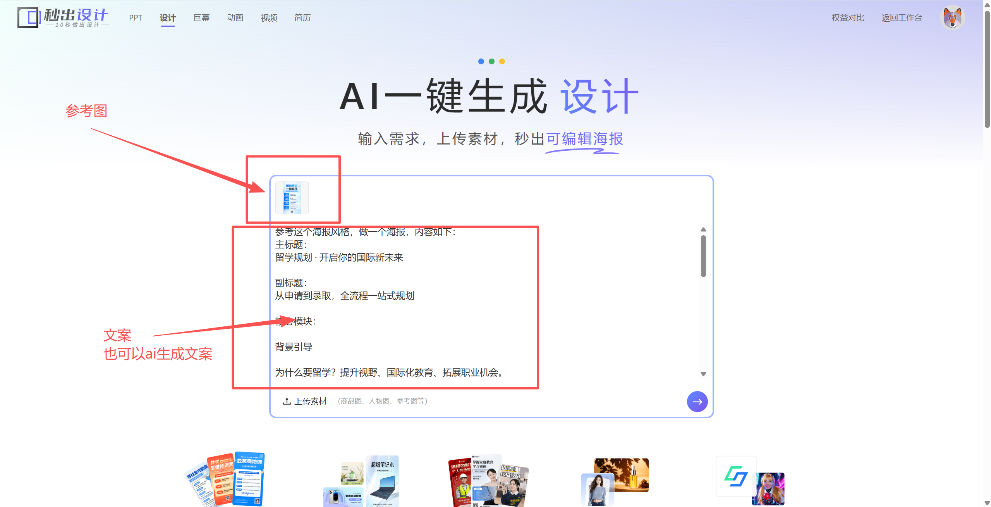Image resolution: width=991 pixels, height=507 pixels.
Task: Open the 权益对比 link
Action: (848, 18)
